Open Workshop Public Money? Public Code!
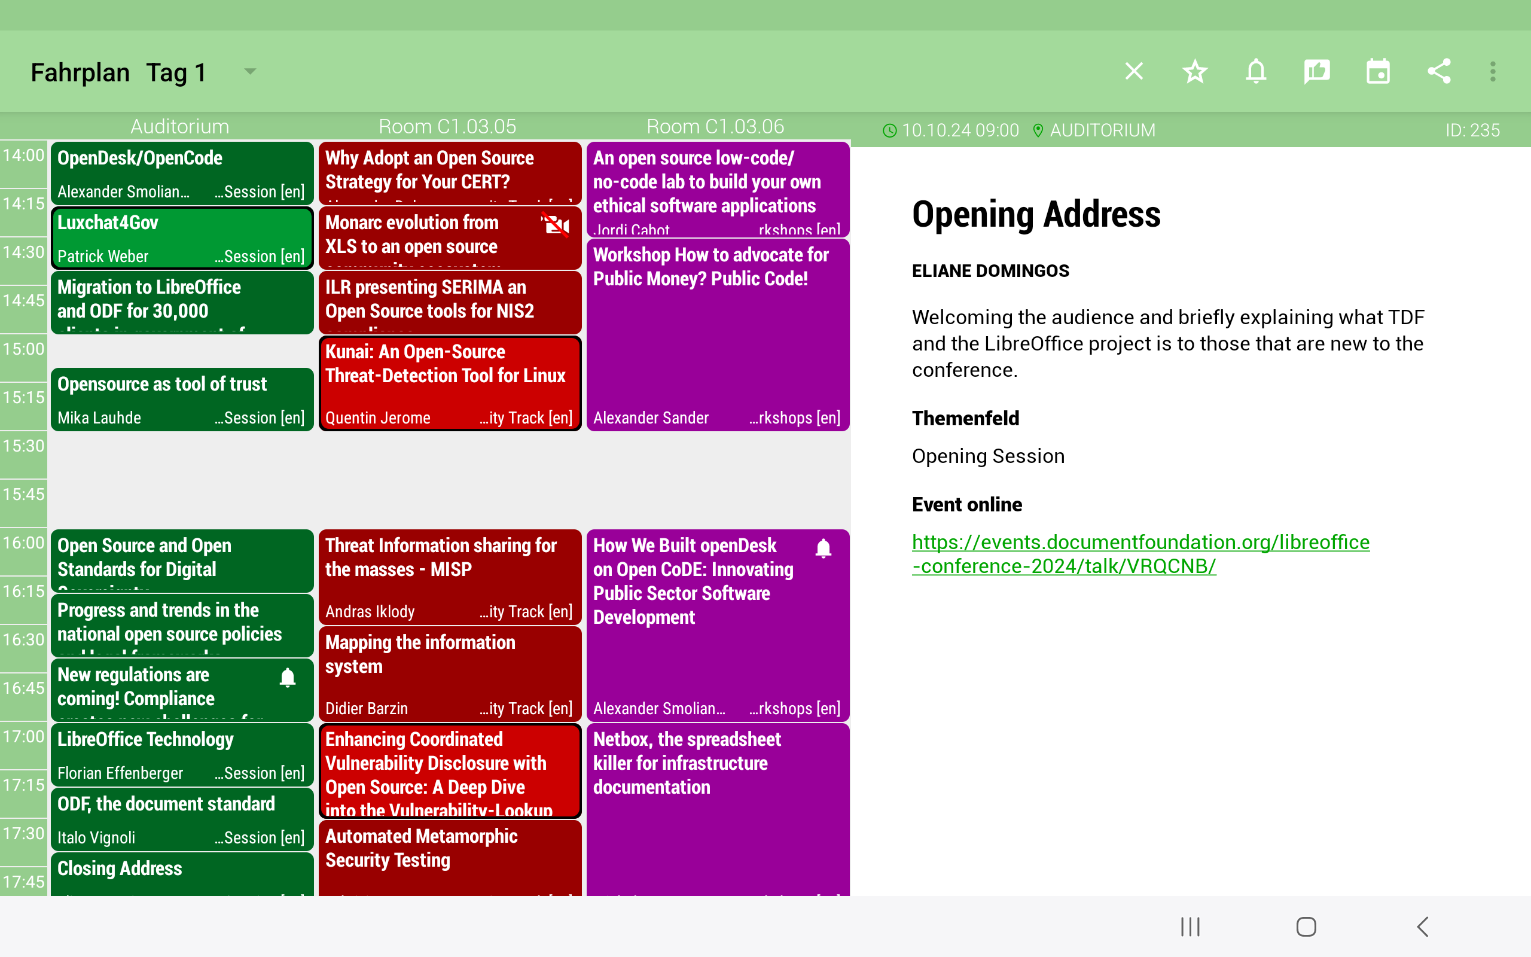The height and width of the screenshot is (957, 1531). [x=718, y=335]
